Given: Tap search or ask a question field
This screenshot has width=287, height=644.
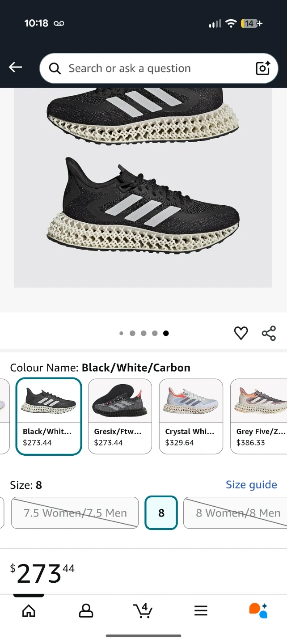Looking at the screenshot, I should point(152,68).
